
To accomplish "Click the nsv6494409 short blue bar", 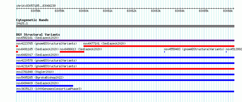I will 45,86.
